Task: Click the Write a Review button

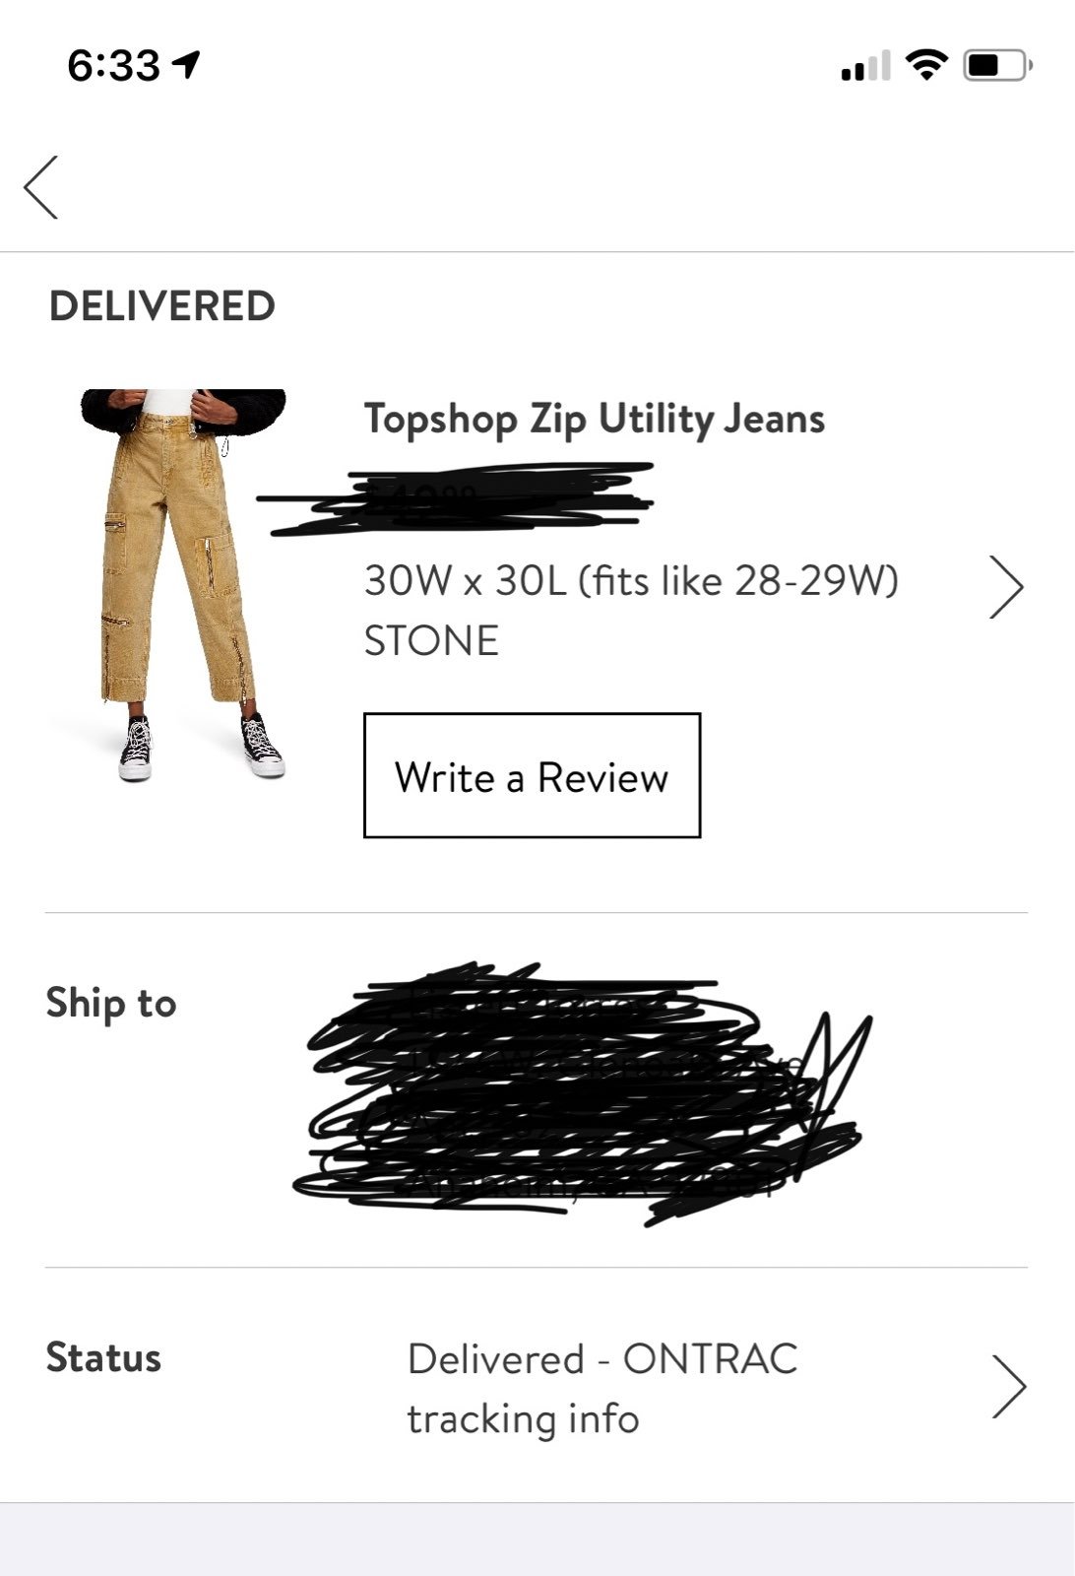Action: 532,775
